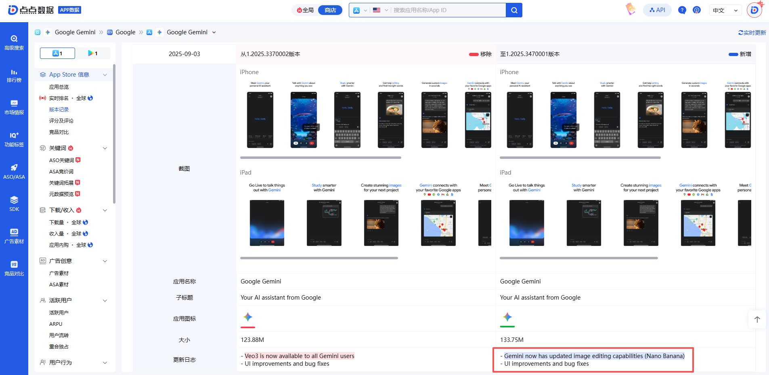Open the ASO/ASA rocket icon
Viewport: 769px width, 375px height.
pos(14,171)
